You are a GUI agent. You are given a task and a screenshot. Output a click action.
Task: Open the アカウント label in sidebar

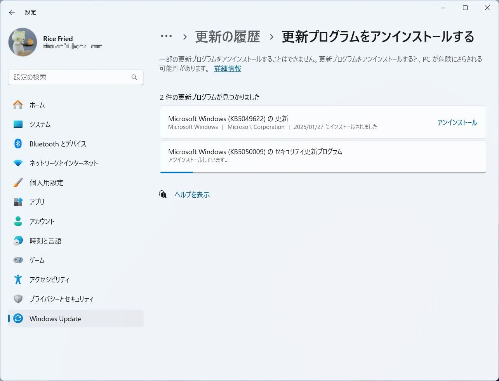(42, 221)
